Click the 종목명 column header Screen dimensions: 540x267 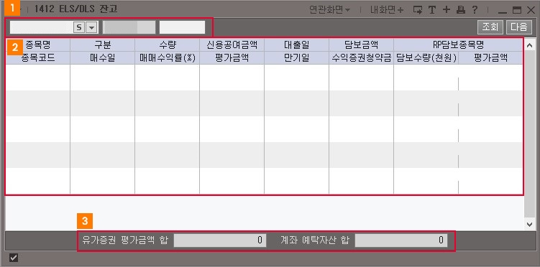(x=38, y=45)
